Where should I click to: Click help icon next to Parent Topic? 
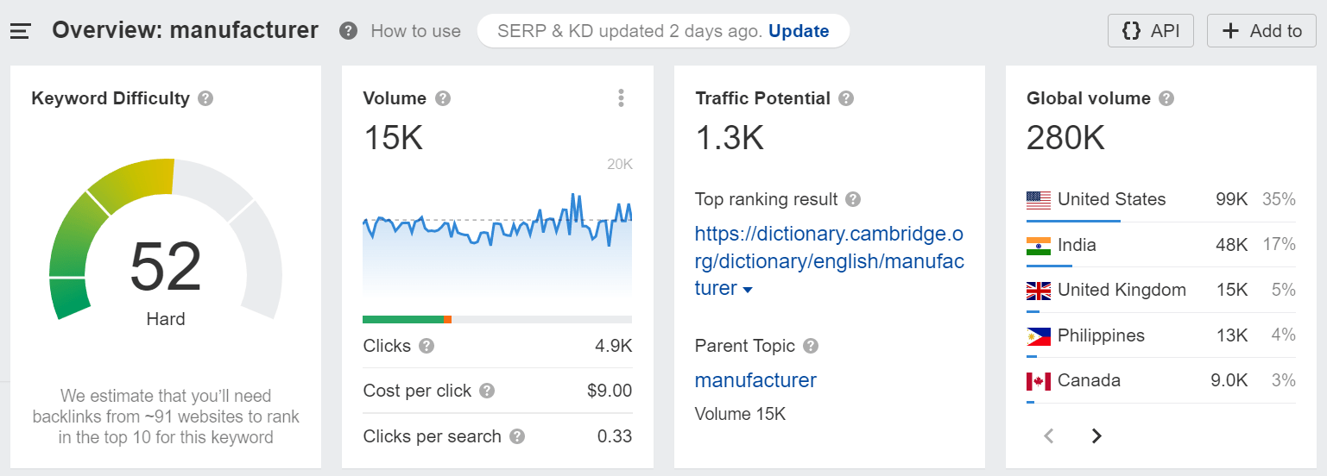[x=811, y=346]
